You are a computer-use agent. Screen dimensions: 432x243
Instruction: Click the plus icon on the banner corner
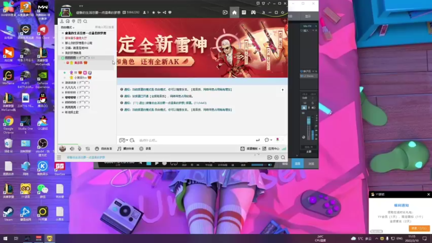[x=285, y=21]
